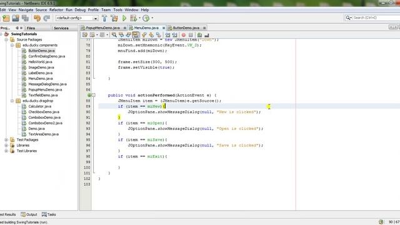Open the Source menu
Screen dimensions: 400x225
pos(41,10)
